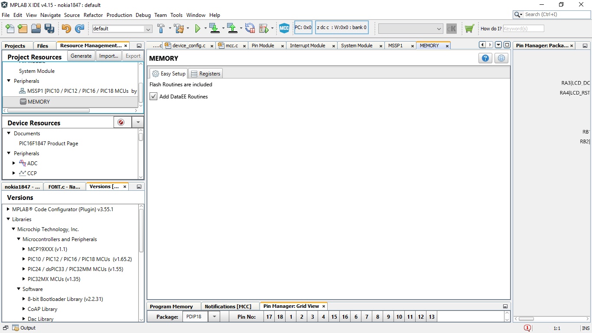Switch to the Interrupt Module tab
Screen dimensions: 592x333
(307, 46)
